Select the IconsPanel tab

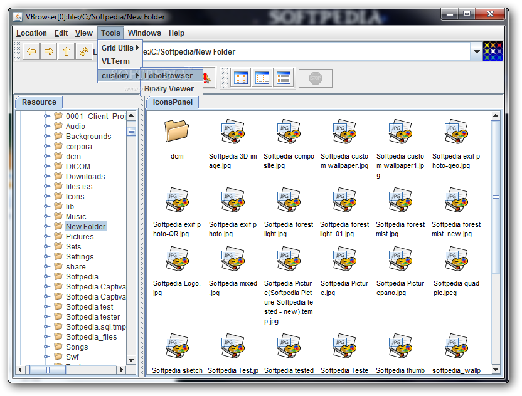coord(173,102)
